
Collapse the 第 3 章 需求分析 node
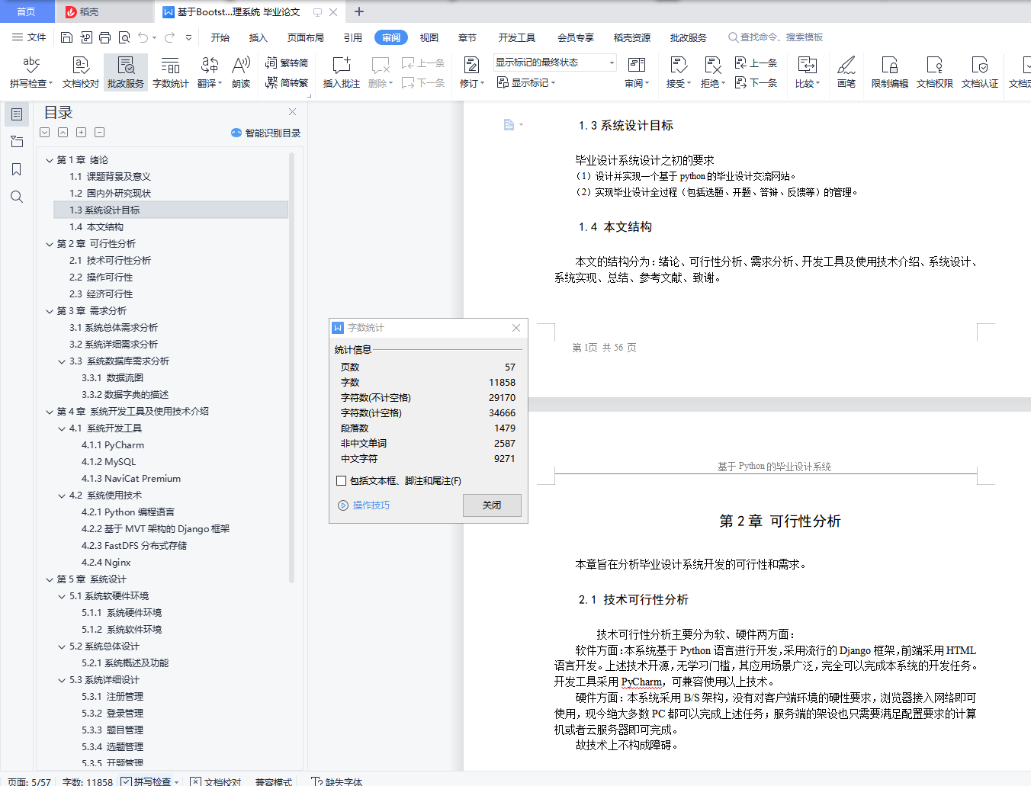[x=50, y=311]
